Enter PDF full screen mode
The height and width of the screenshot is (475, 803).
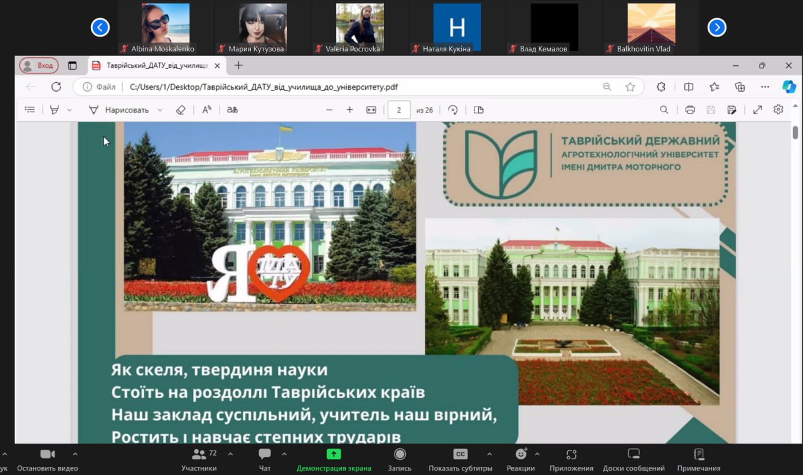(x=758, y=110)
